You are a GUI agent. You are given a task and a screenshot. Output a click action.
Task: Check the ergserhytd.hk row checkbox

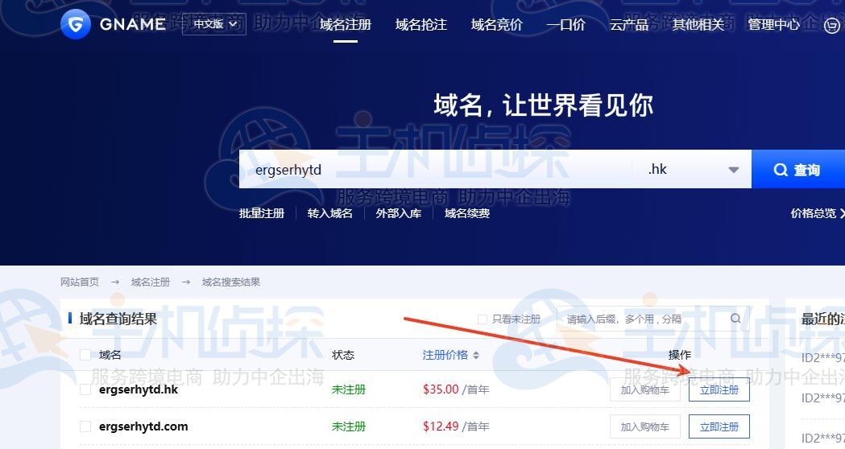tap(85, 389)
